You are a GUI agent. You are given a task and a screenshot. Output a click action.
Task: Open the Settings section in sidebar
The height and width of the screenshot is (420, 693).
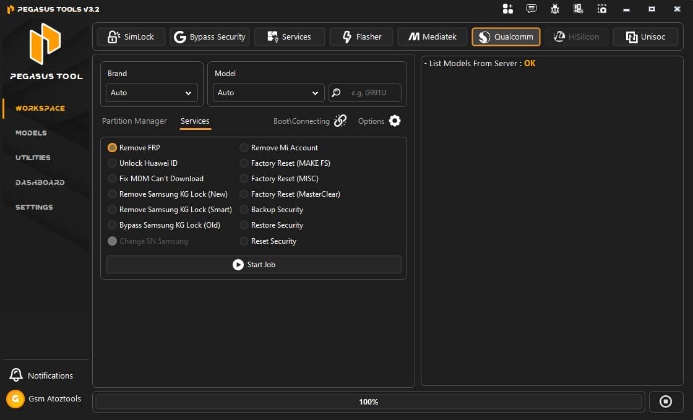click(x=34, y=207)
